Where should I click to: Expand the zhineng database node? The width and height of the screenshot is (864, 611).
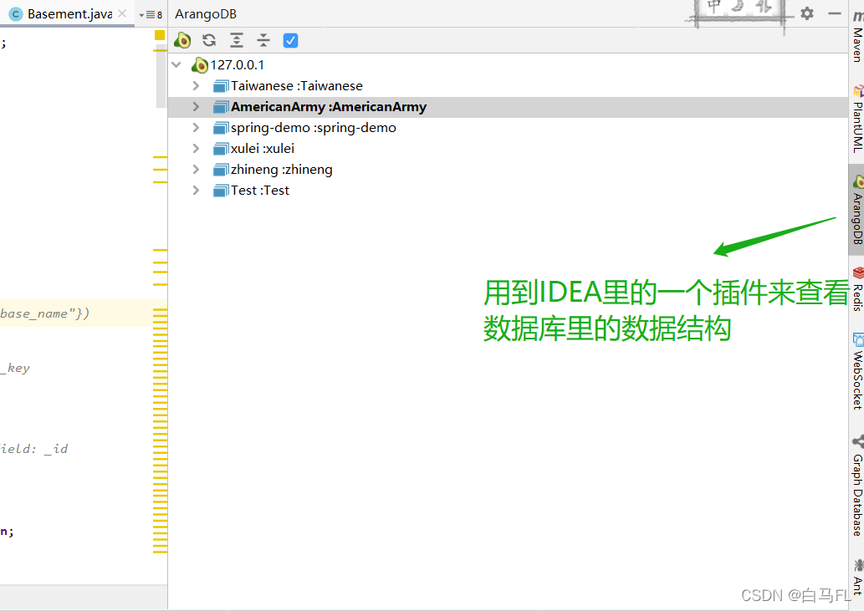(x=196, y=170)
